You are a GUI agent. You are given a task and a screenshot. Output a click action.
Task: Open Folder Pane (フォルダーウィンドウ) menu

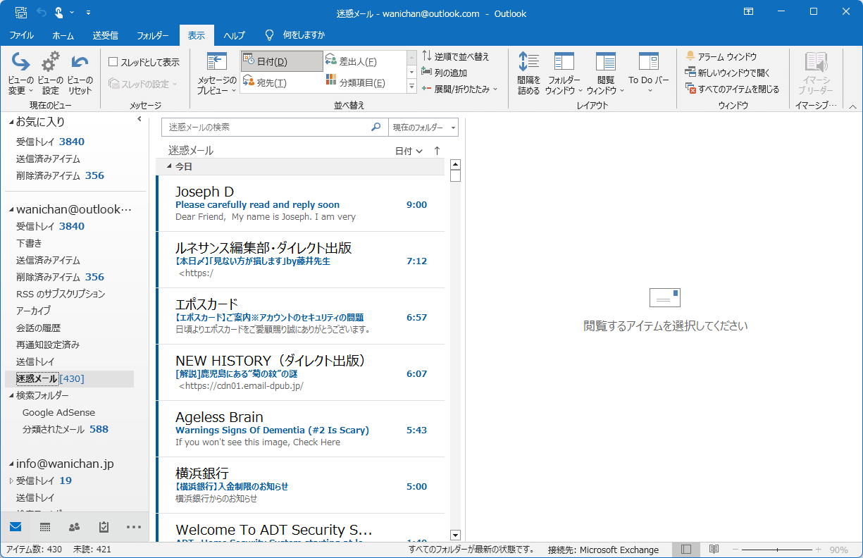[564, 73]
